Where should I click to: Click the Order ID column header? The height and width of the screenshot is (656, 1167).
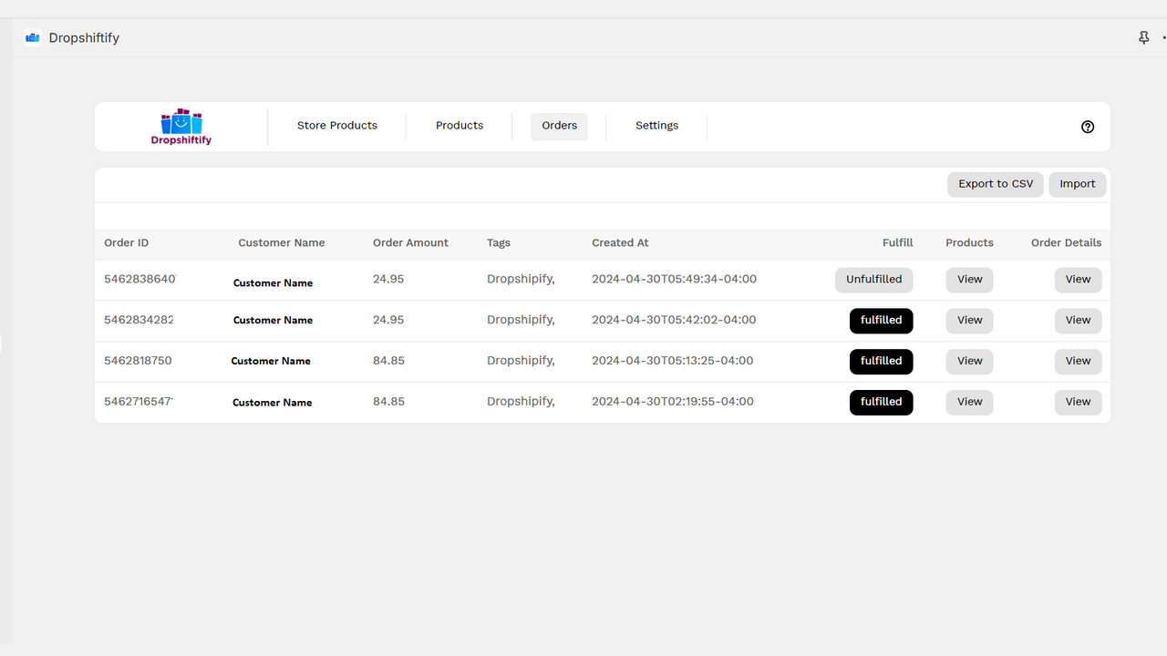tap(127, 243)
